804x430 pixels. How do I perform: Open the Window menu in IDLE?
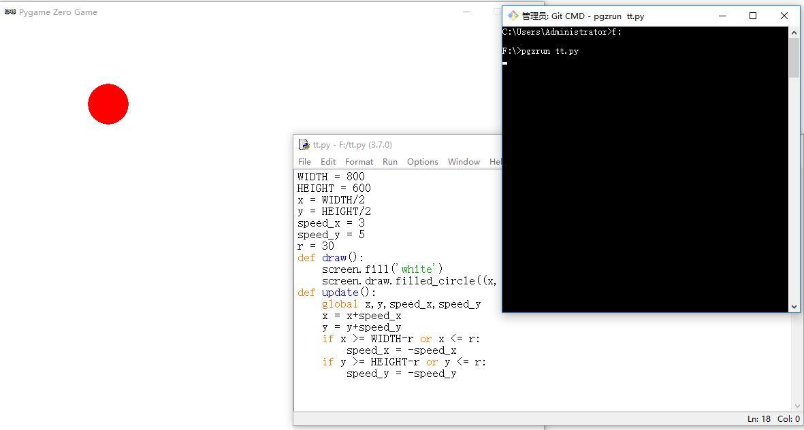[x=464, y=161]
